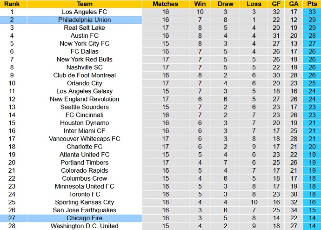Click the GA column header

tap(294, 4)
